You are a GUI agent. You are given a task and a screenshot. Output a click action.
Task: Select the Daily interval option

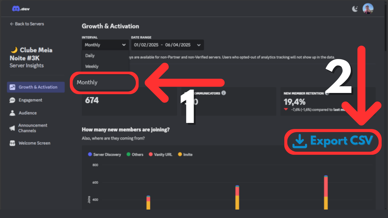[x=90, y=56]
